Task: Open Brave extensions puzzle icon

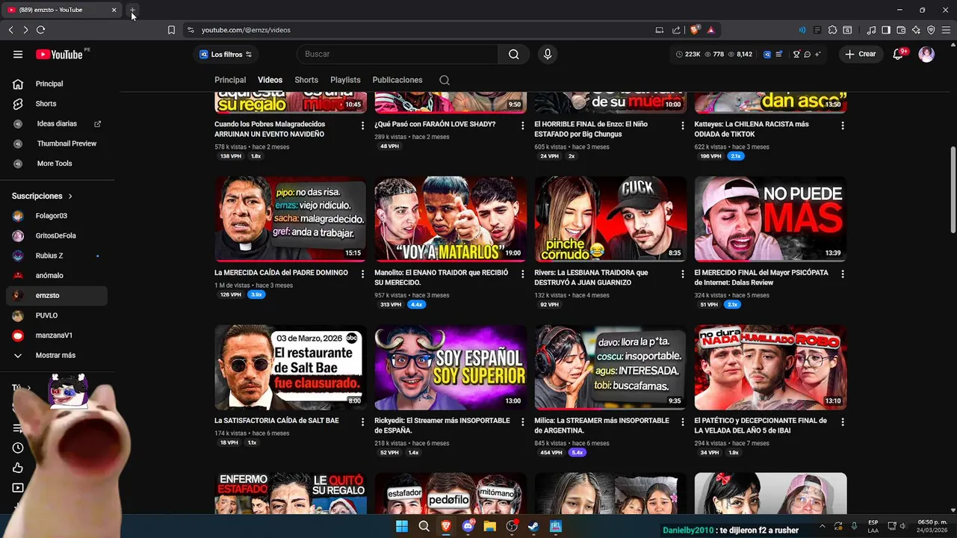Action: [832, 30]
